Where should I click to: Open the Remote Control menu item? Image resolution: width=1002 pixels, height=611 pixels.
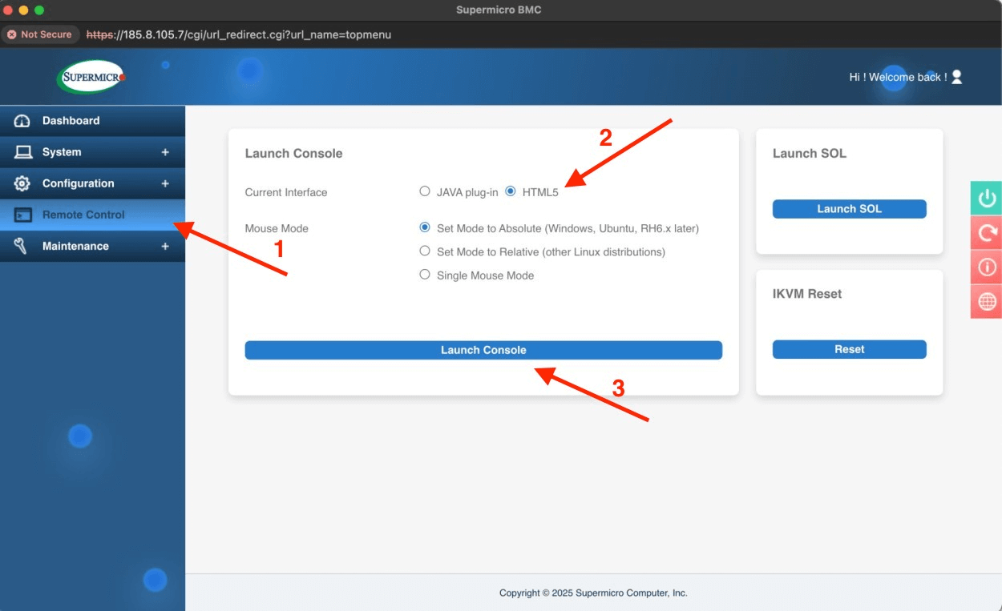pyautogui.click(x=83, y=215)
